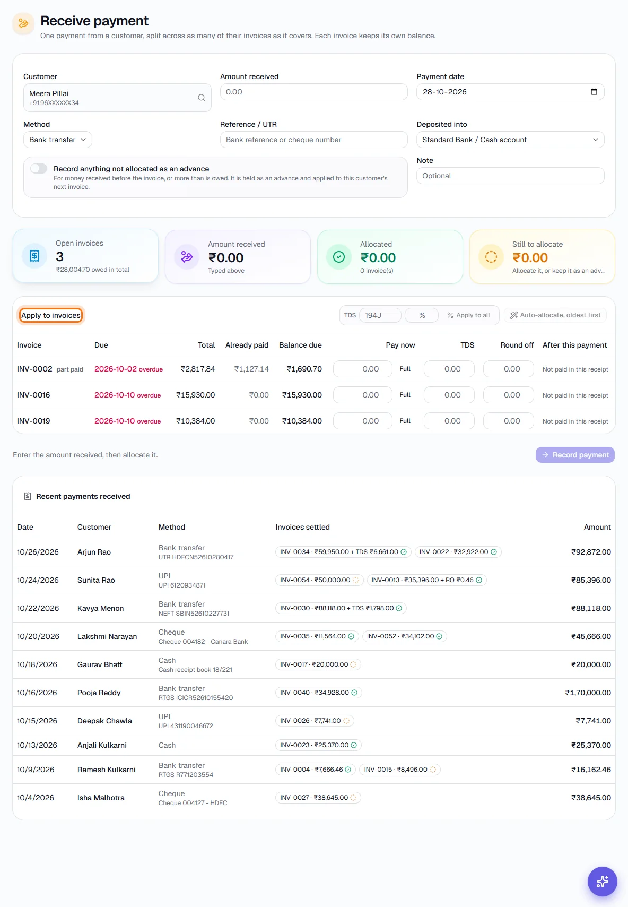Click the 2026-10-02 overdue due date
Image resolution: width=628 pixels, height=907 pixels.
coord(128,369)
